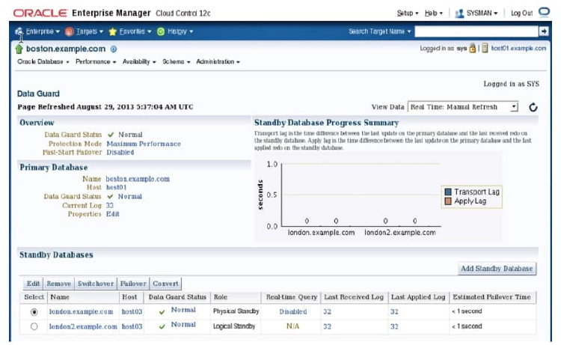The width and height of the screenshot is (561, 345).
Task: Open the Administration menu
Action: coord(218,61)
